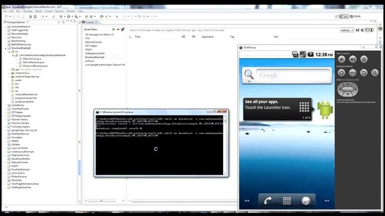Collapse the BroadcastExample project node
Image resolution: width=385 pixels, height=216 pixels.
5,48
